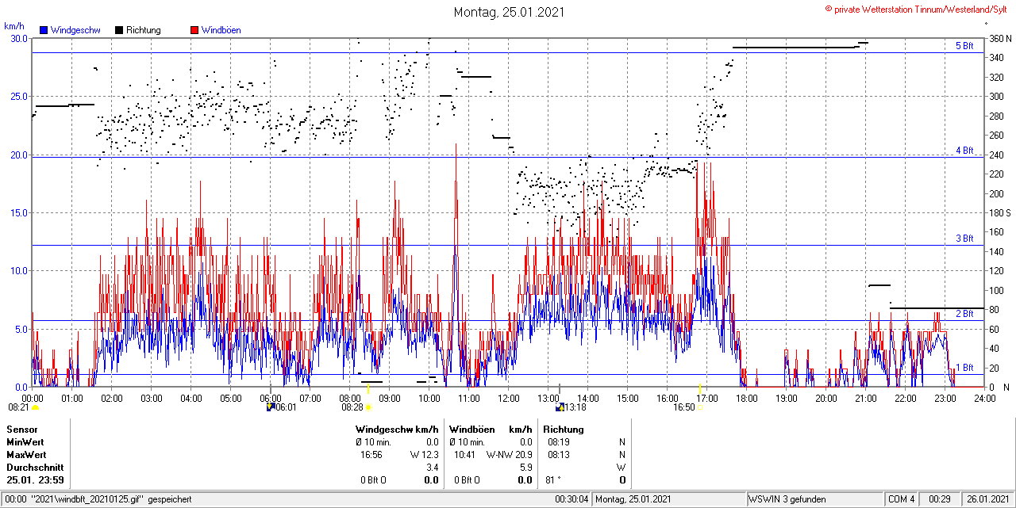Click the MaxWert row label
1016x508 pixels.
click(26, 455)
